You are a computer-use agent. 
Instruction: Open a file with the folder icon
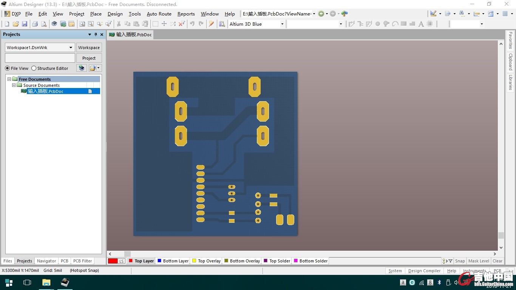point(16,24)
